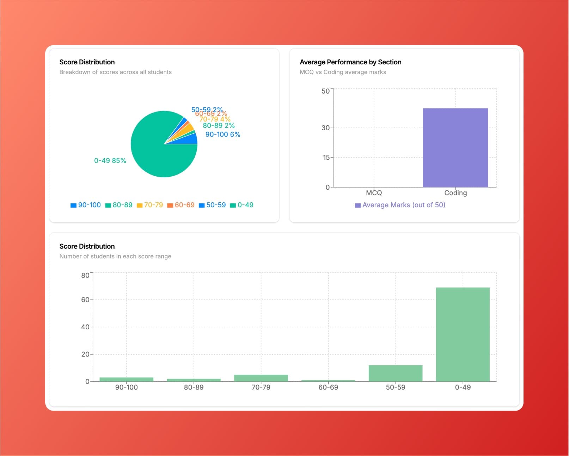Click the 80-89 bar in the bottom chart

[x=194, y=380]
